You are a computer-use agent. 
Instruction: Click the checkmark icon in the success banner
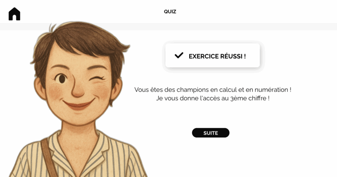(x=179, y=56)
